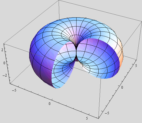Image resolution: width=142 pixels, height=123 pixels.
Task: Click the left bounding box corner near label 2
Action: point(4,44)
